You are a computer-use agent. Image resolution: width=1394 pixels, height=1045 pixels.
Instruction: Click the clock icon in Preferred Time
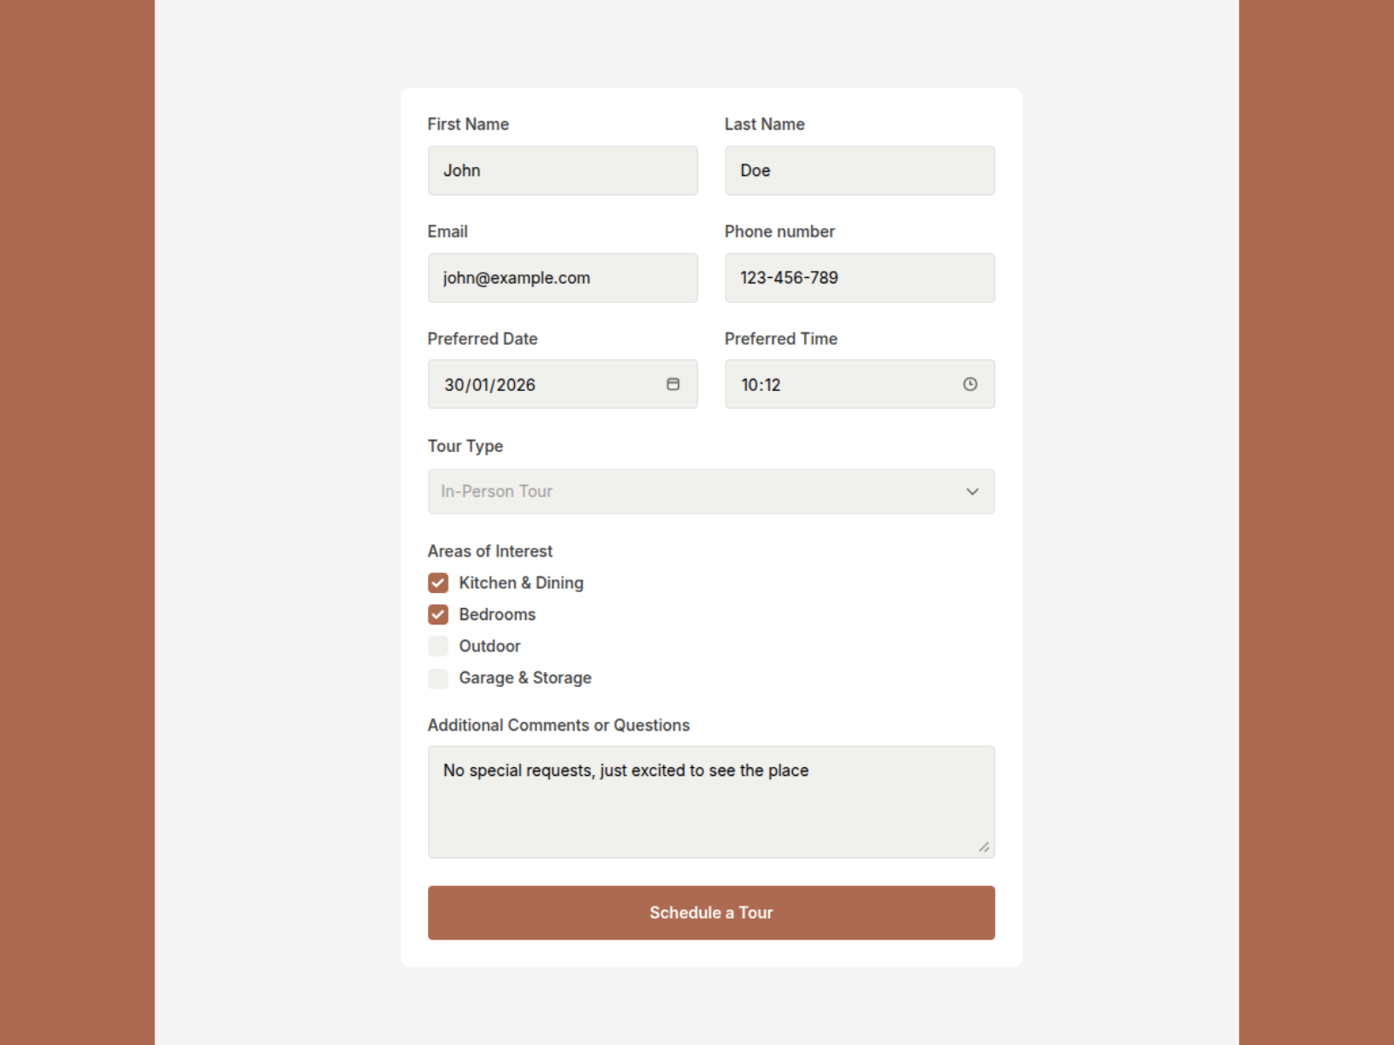970,384
